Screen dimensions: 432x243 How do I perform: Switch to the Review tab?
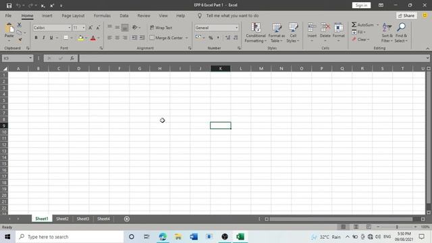point(144,16)
